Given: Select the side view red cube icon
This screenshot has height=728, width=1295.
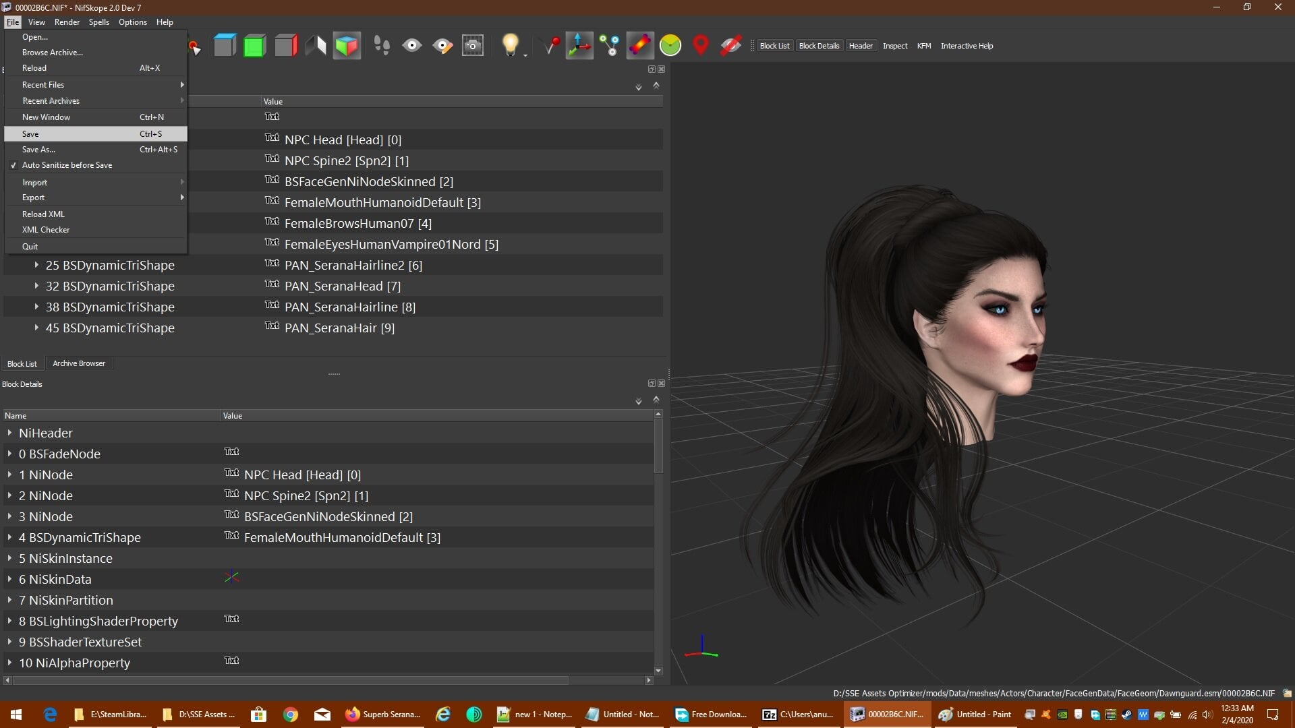Looking at the screenshot, I should click(x=286, y=46).
